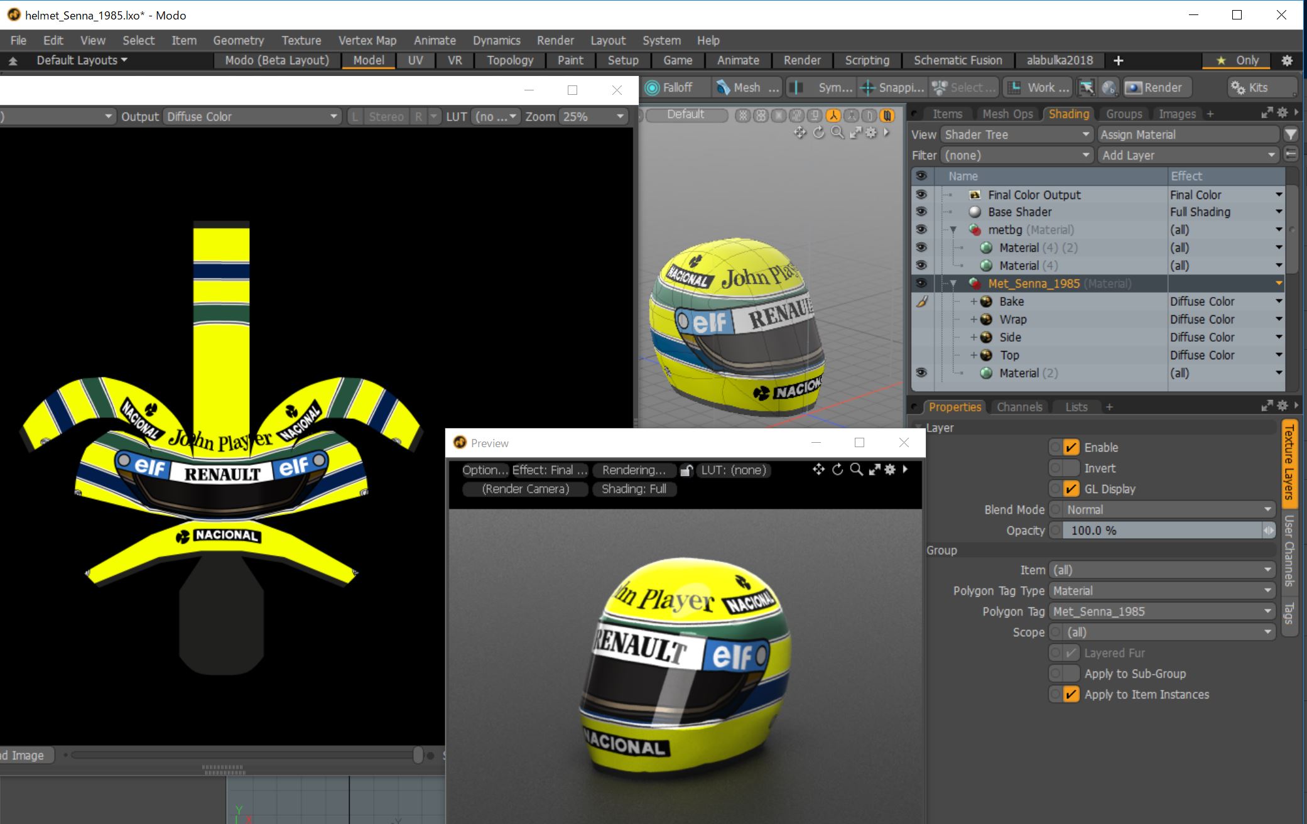
Task: Adjust the Opacity slider arrows
Action: pos(1269,530)
